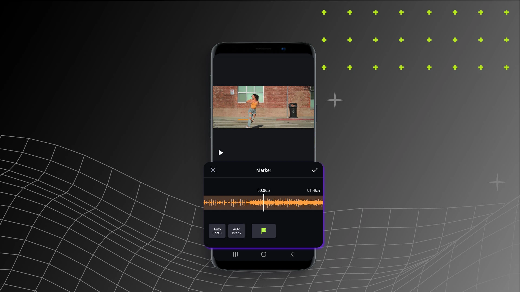Click the green flag marker icon

pos(264,231)
